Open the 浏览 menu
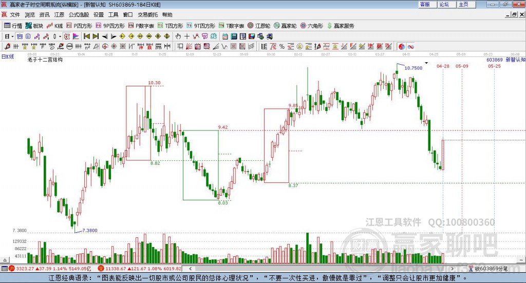The image size is (526, 283). 29,15
